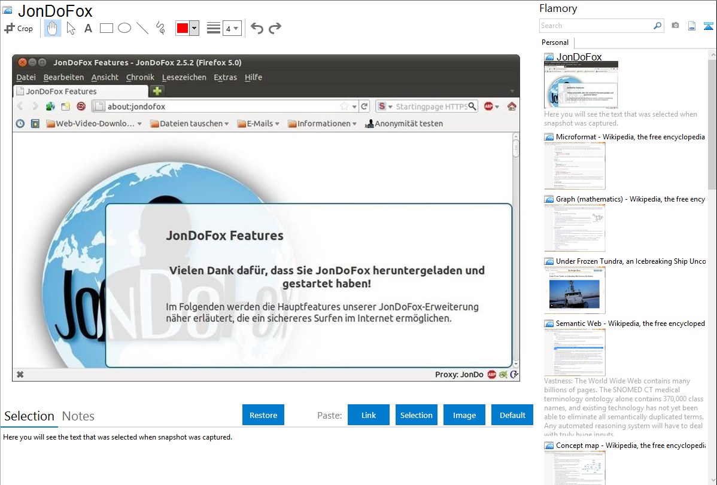
Task: Select the Crop tool
Action: [x=19, y=28]
